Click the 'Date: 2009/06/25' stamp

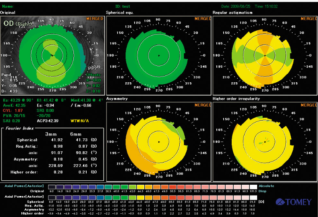pos(236,6)
